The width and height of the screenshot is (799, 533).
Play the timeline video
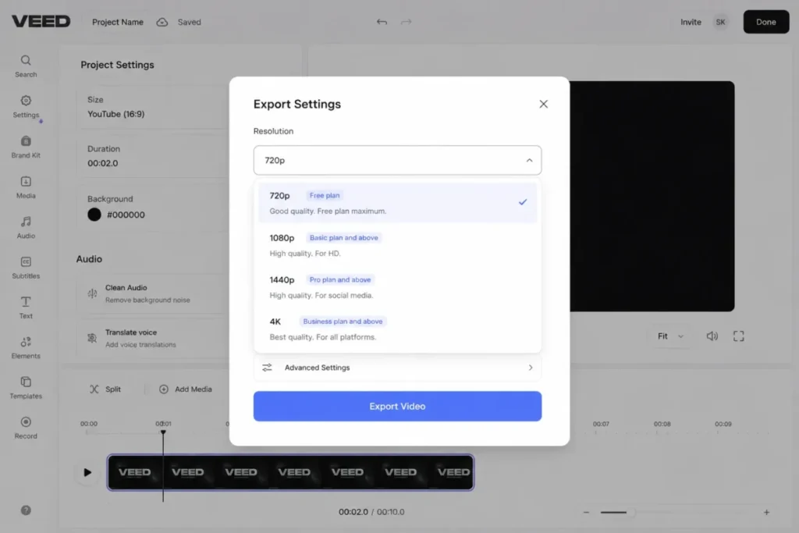pyautogui.click(x=87, y=472)
